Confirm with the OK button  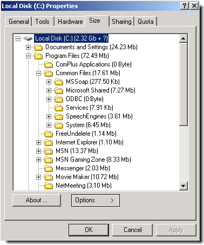coord(89,230)
